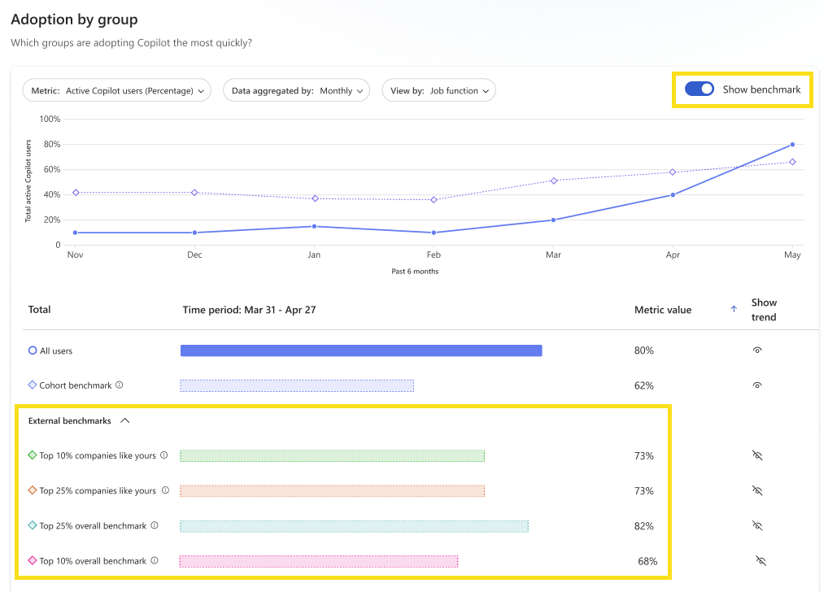Image resolution: width=828 pixels, height=592 pixels.
Task: Open the View by Job function dropdown
Action: 438,90
